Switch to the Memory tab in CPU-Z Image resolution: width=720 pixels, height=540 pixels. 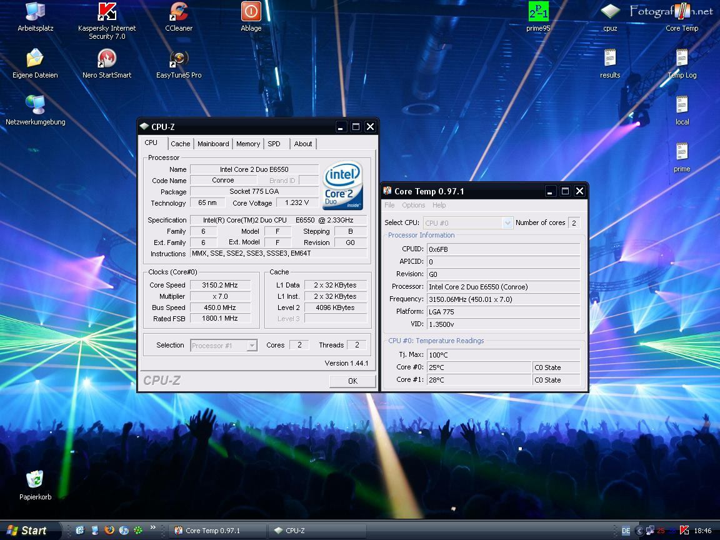[248, 144]
